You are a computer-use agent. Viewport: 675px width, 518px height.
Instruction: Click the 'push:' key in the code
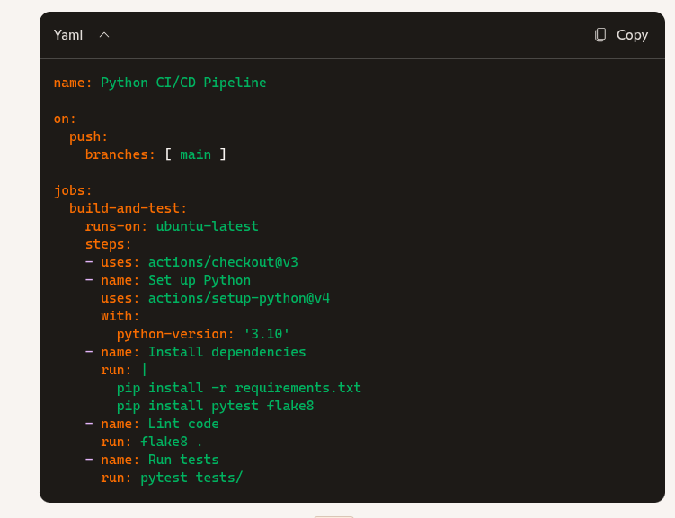pyautogui.click(x=88, y=136)
